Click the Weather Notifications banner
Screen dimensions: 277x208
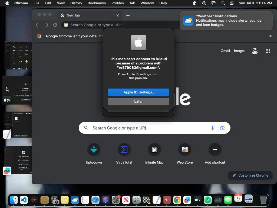coord(226,21)
